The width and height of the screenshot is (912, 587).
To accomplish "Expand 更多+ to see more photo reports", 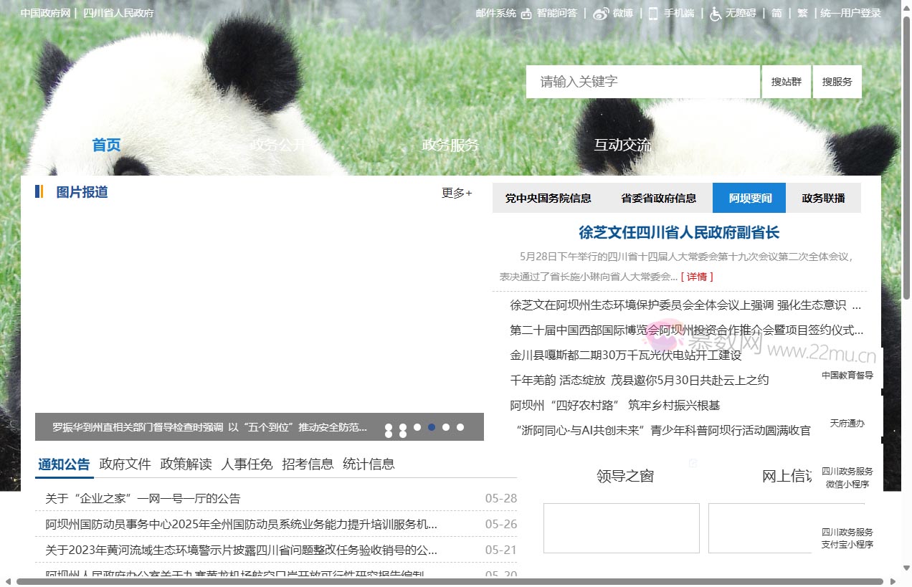I will click(x=455, y=194).
